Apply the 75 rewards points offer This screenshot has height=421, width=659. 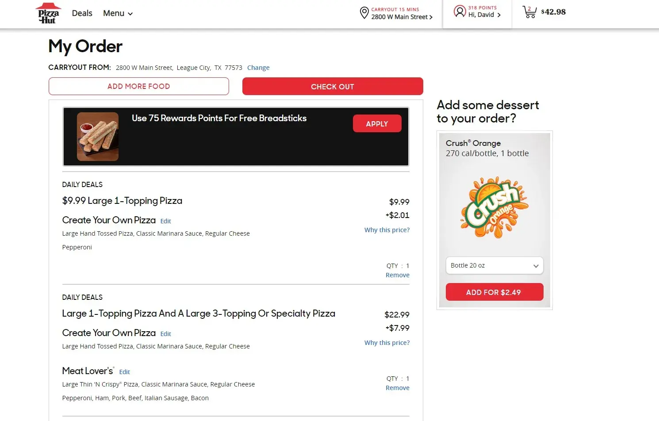377,124
